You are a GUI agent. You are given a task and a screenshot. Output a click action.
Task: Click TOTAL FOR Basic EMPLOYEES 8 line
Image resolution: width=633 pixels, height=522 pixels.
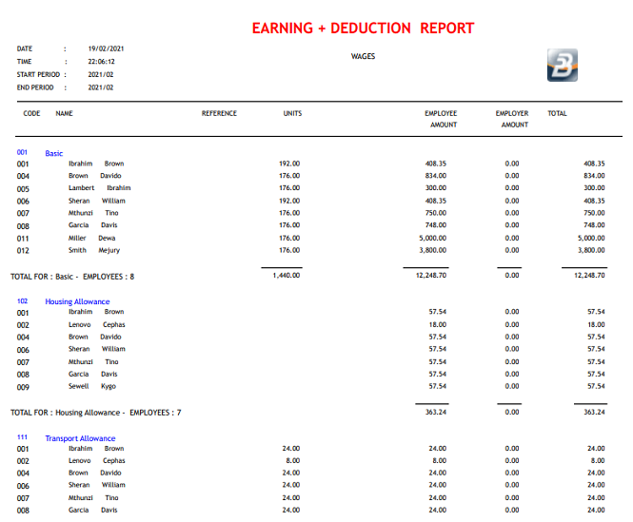72,277
